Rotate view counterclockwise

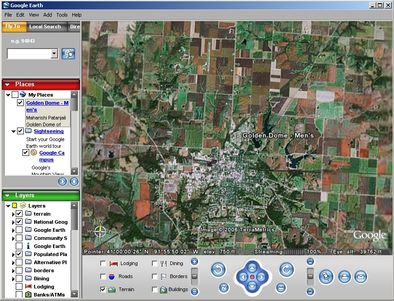218,270
